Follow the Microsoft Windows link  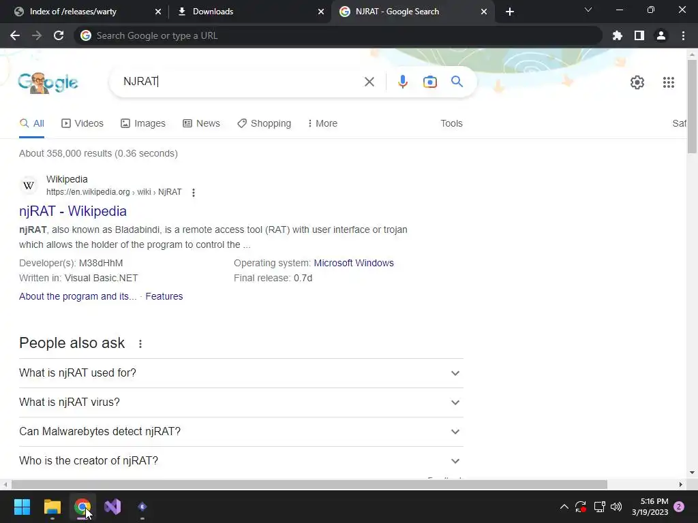[354, 263]
